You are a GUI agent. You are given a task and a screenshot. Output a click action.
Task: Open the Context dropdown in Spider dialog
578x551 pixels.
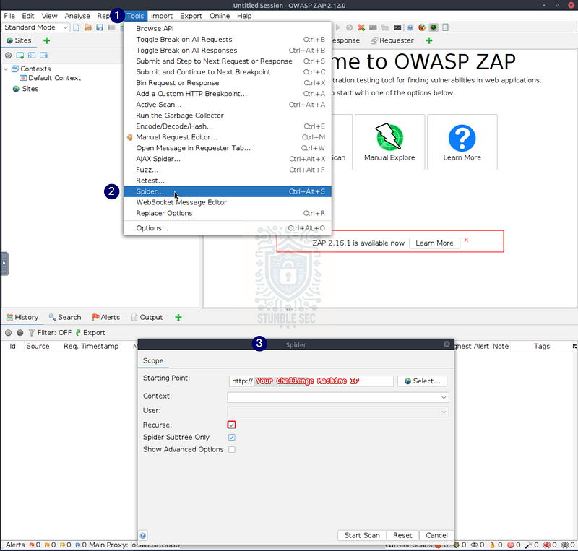point(338,397)
